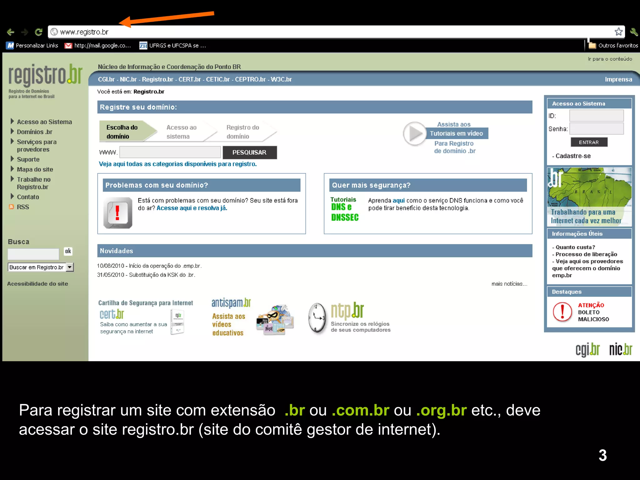This screenshot has height=480, width=640.
Task: Play the video tutorials button
Action: click(x=415, y=134)
